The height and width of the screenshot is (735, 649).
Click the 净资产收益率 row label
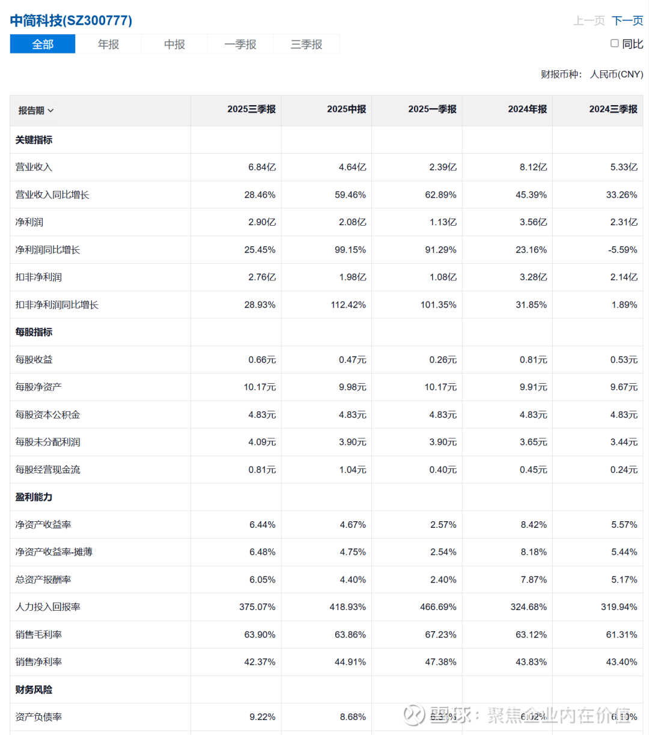coord(43,525)
